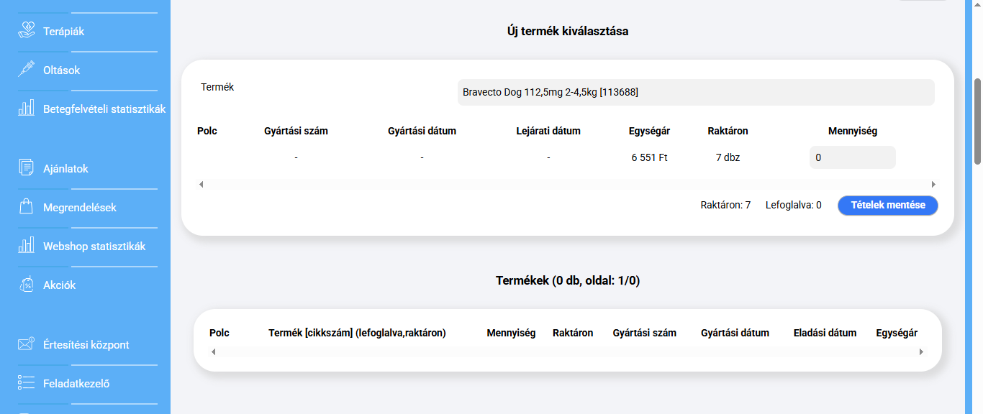Screen dimensions: 983x414
Task: Click the Terápiák heart-hand icon
Action: (27, 31)
